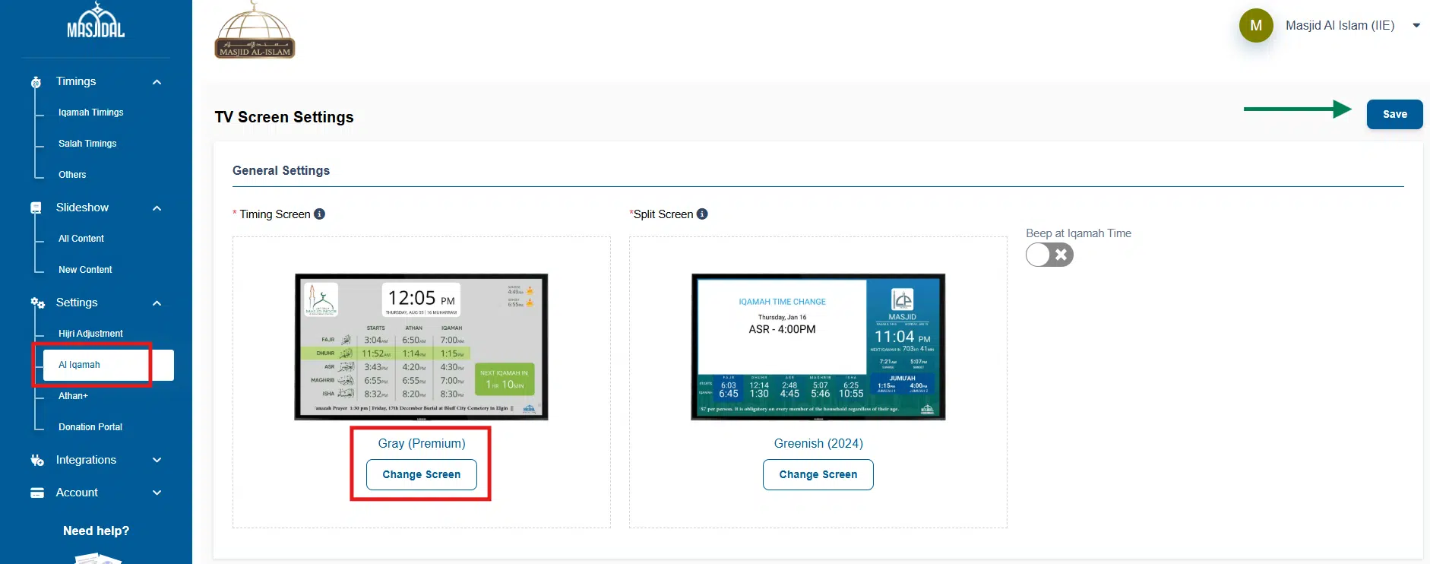Image resolution: width=1430 pixels, height=564 pixels.
Task: Go to Donation Portal settings
Action: tap(90, 427)
